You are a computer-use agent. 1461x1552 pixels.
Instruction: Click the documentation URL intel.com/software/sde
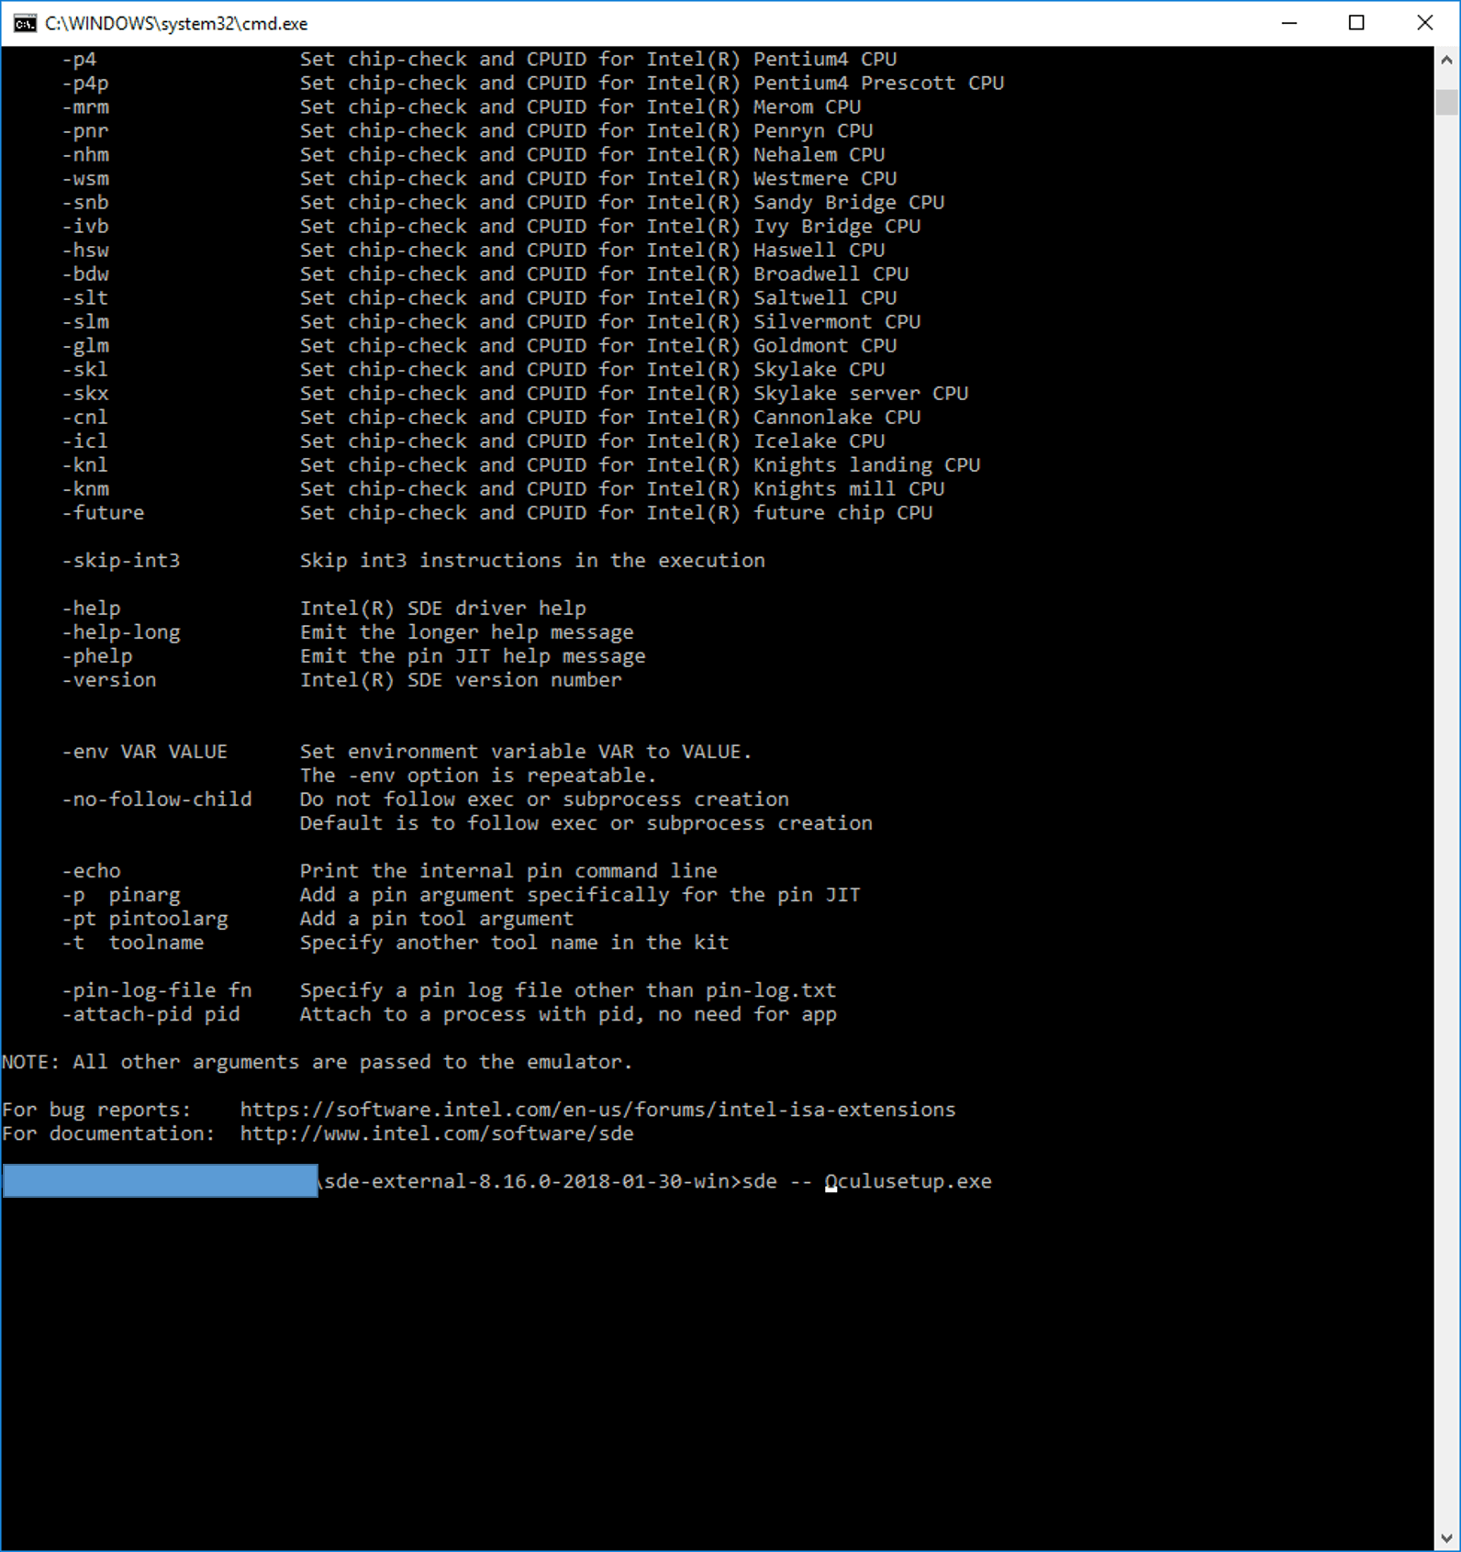coord(437,1133)
